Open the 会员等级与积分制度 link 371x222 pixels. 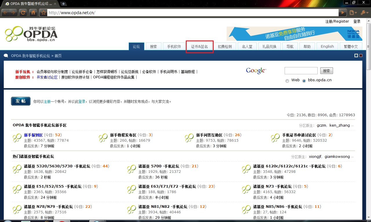tap(52, 72)
